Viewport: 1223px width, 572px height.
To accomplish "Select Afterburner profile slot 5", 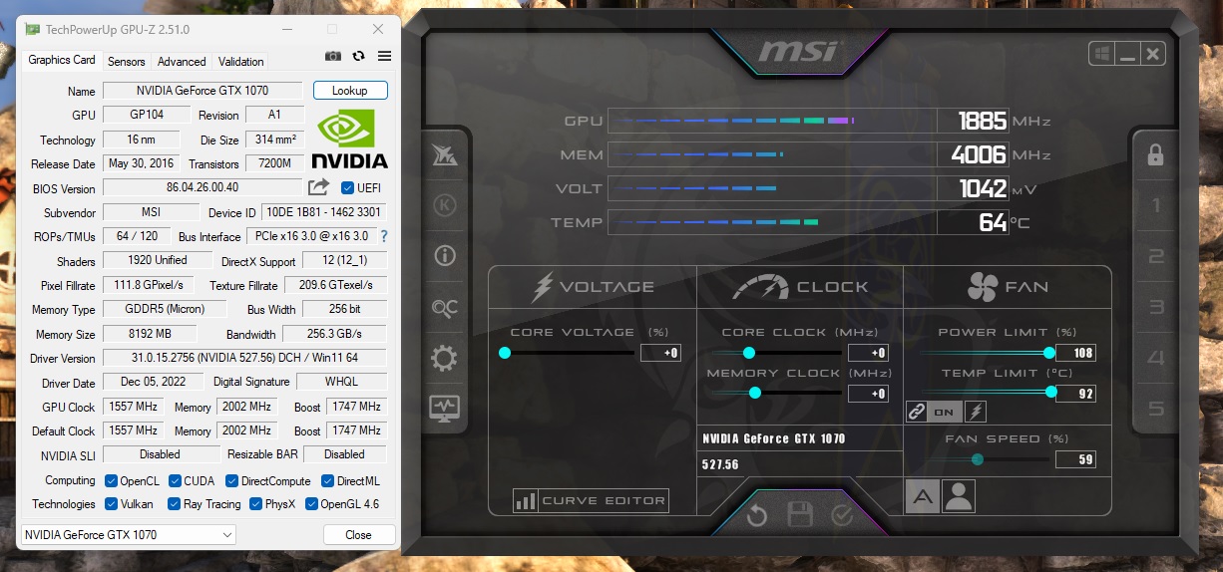I will click(1156, 409).
